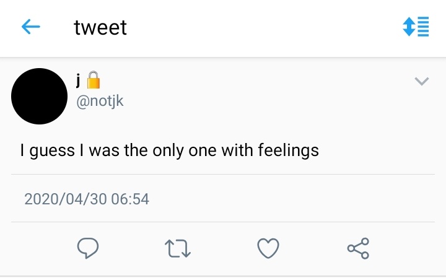Tap the "tweet" header title
This screenshot has width=446, height=278.
click(x=100, y=27)
